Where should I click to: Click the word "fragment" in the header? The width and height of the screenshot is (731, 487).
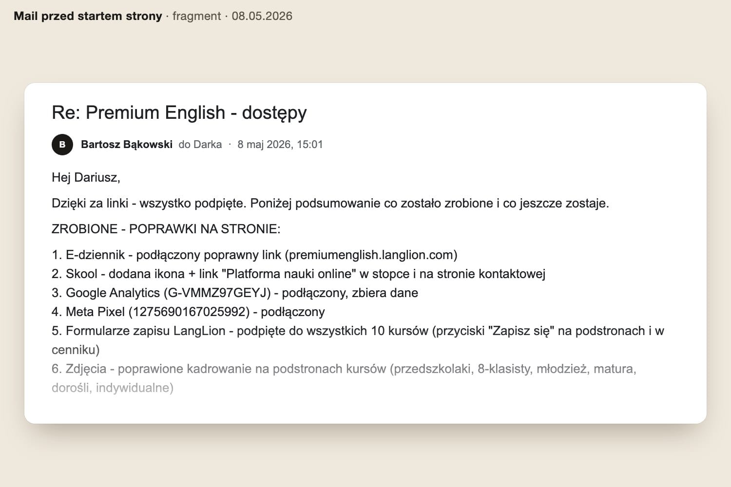tap(197, 16)
